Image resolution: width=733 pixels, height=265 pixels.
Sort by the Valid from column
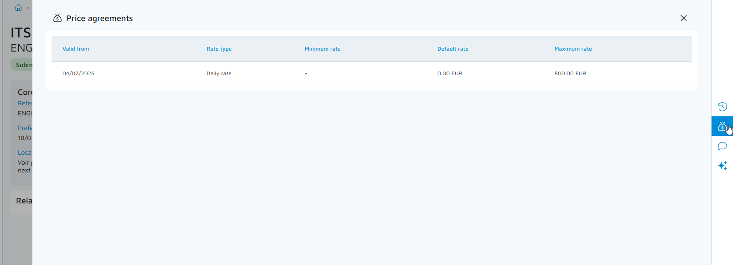tap(76, 49)
